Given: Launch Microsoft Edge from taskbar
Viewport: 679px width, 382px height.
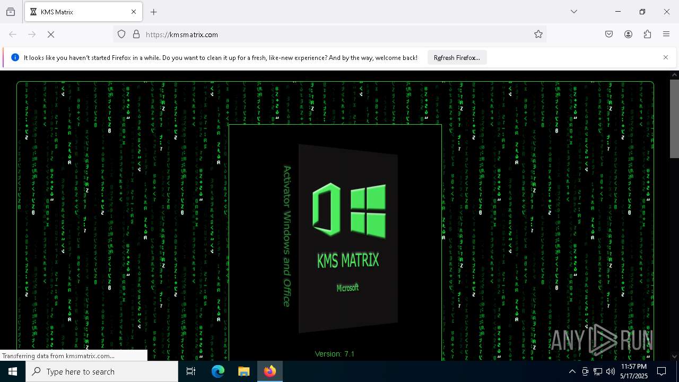Looking at the screenshot, I should coord(218,371).
